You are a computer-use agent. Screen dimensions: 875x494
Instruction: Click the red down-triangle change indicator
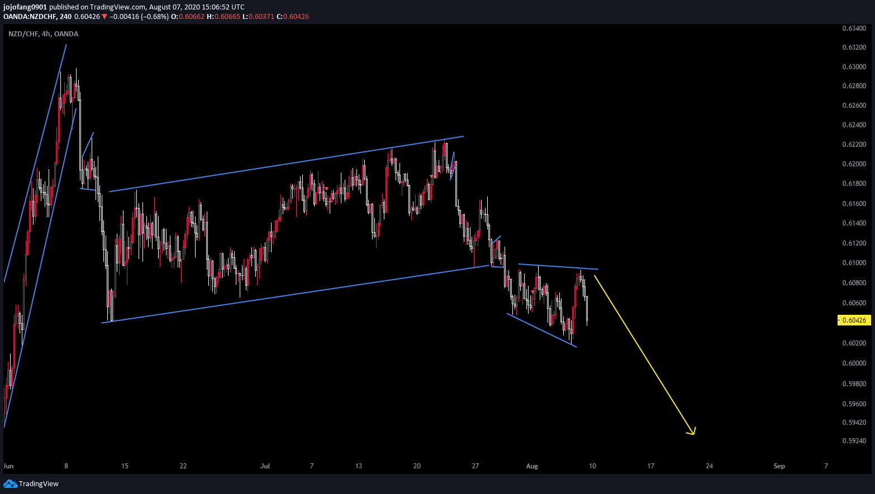(105, 17)
